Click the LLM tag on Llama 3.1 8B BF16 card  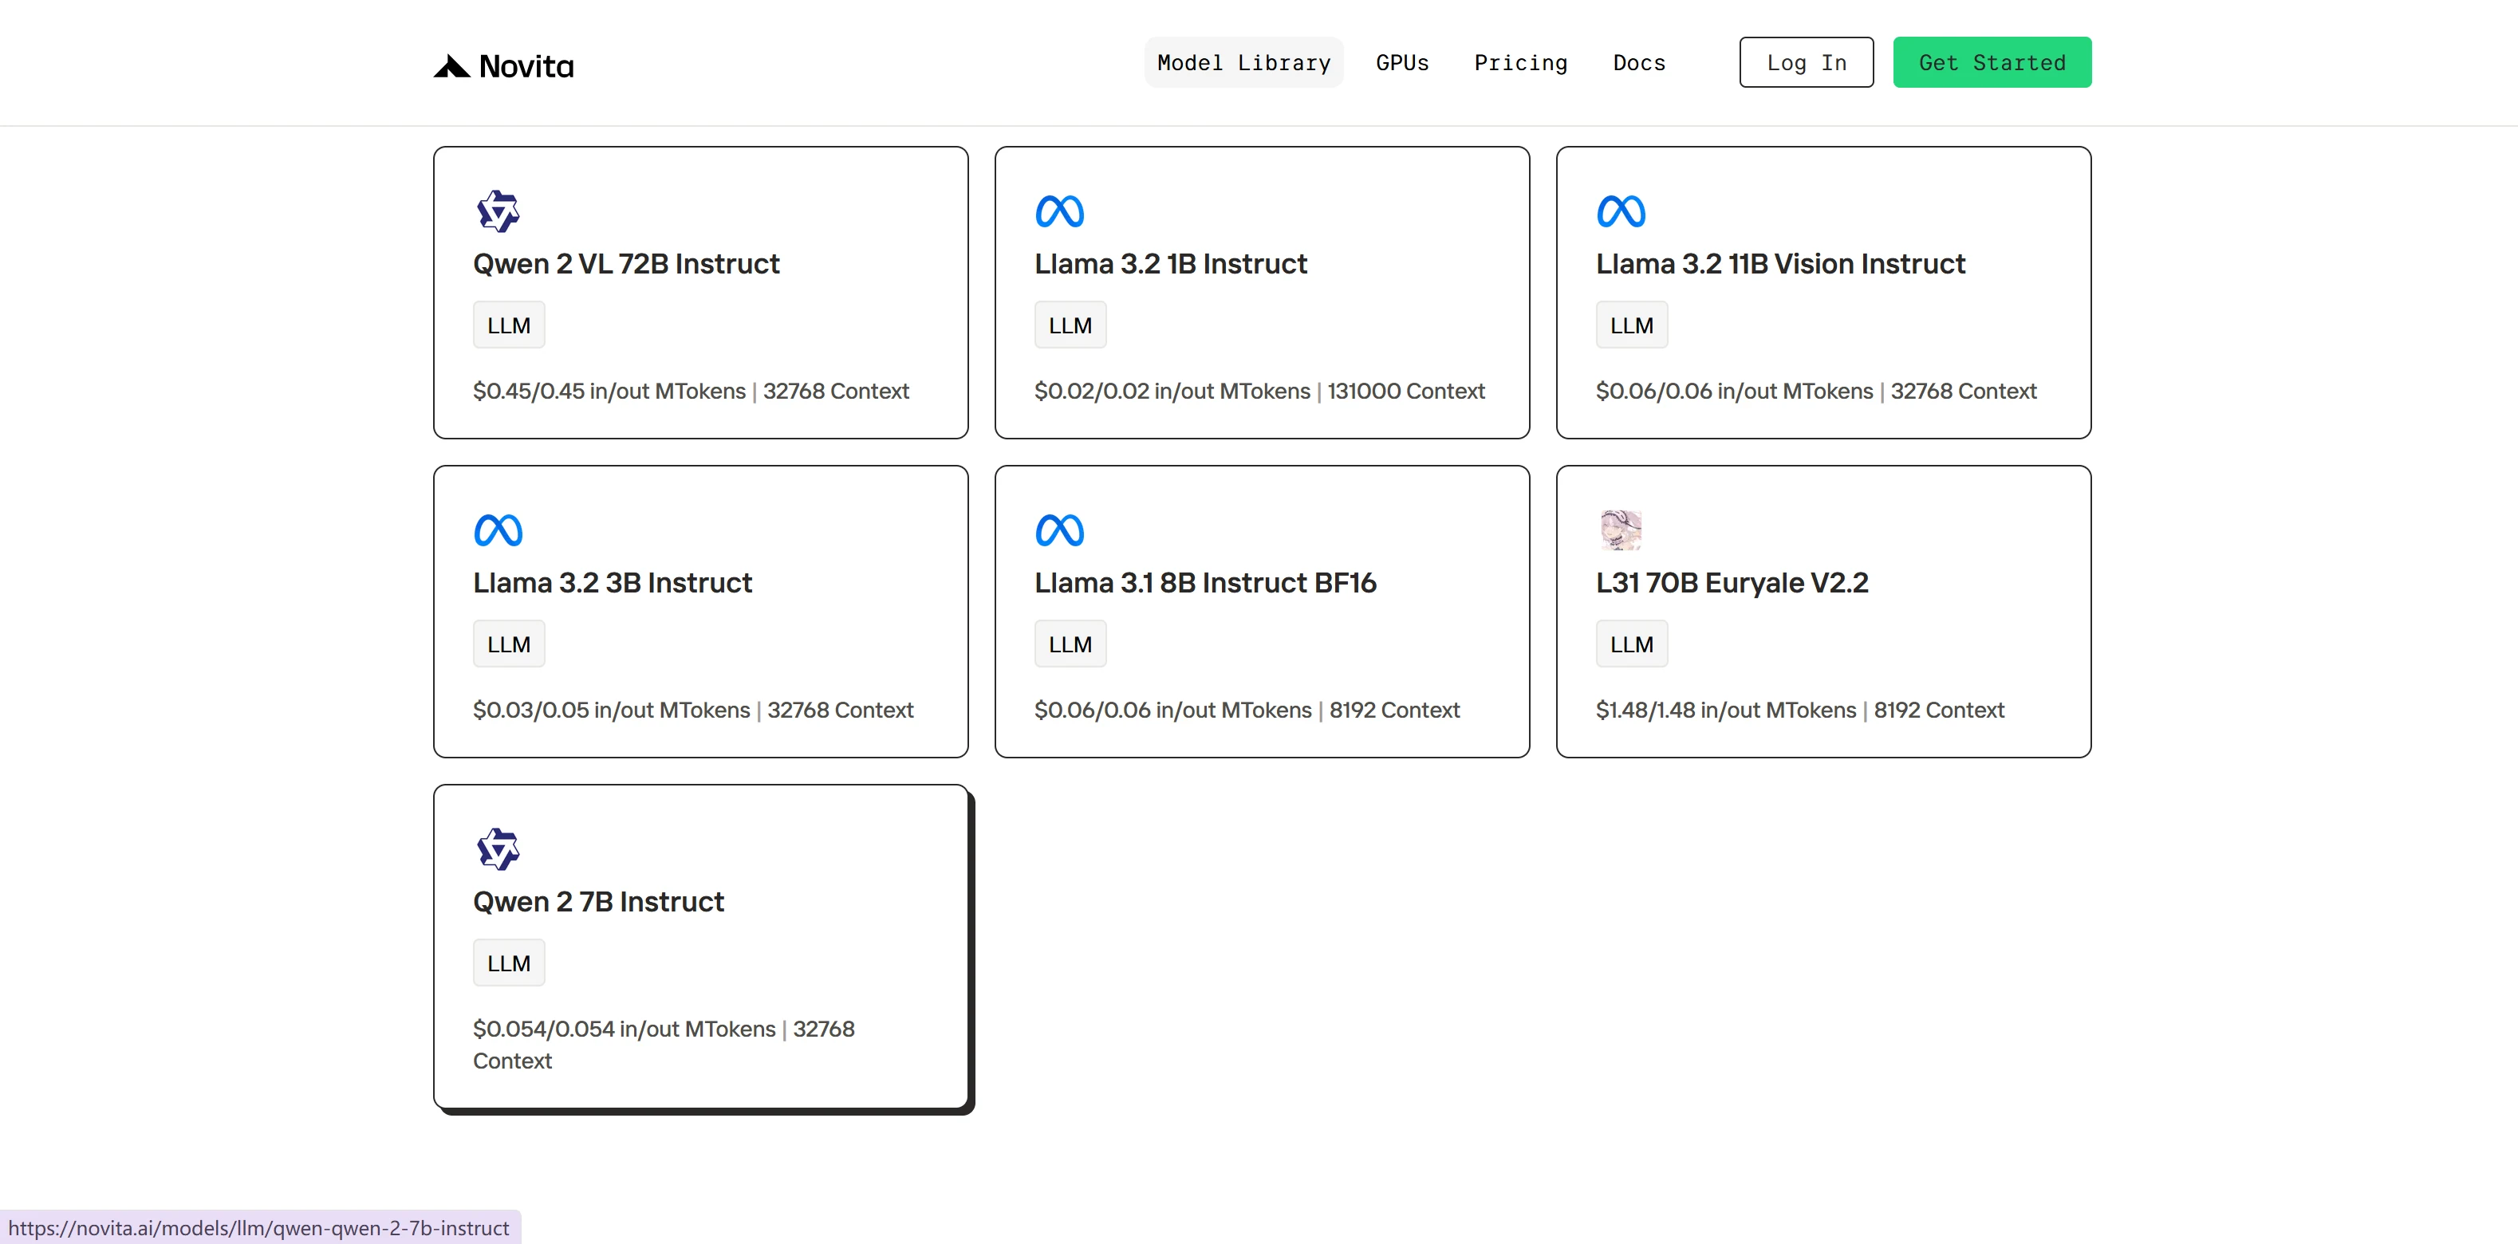1070,644
